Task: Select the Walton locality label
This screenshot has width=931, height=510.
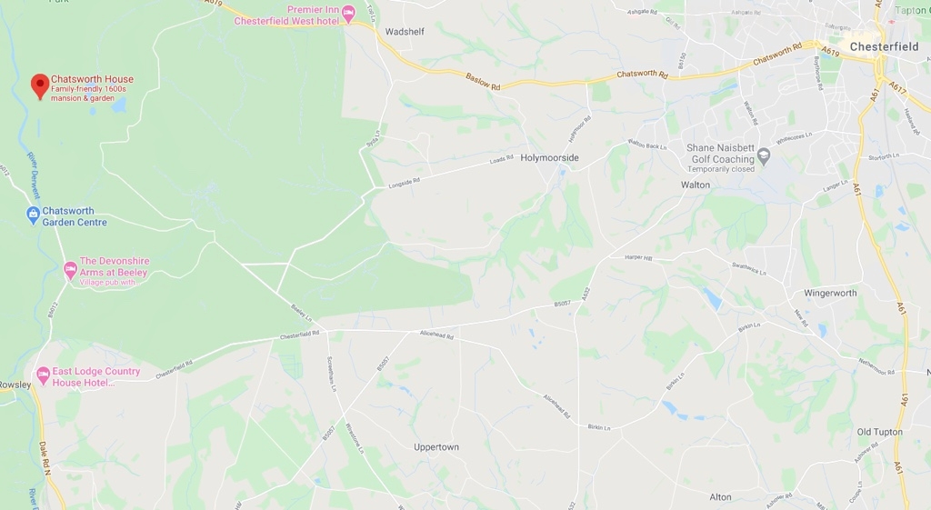Action: (x=696, y=185)
